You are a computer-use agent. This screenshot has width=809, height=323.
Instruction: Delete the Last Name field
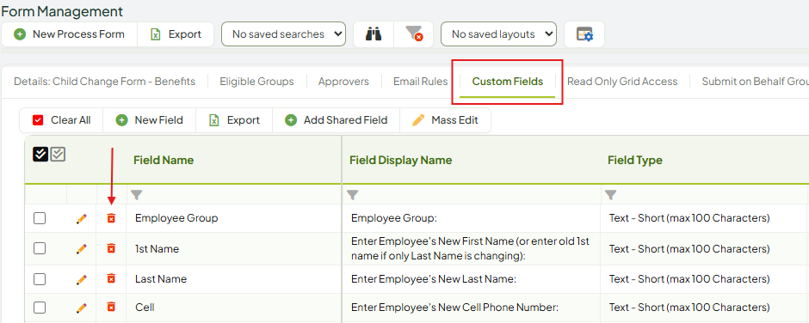tap(111, 278)
